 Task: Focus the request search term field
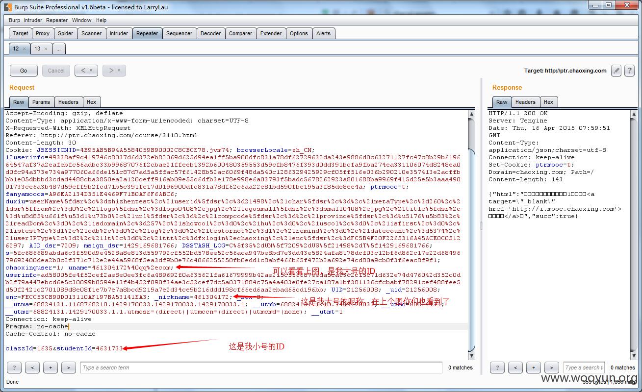point(262,367)
